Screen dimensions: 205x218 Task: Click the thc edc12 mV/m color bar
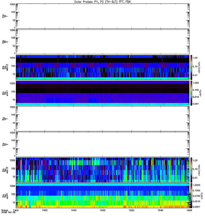[x=191, y=170]
